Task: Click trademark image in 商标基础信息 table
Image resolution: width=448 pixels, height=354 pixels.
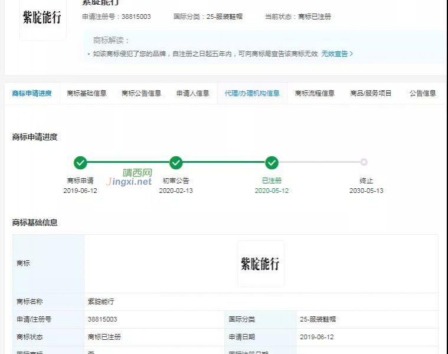Action: click(261, 264)
